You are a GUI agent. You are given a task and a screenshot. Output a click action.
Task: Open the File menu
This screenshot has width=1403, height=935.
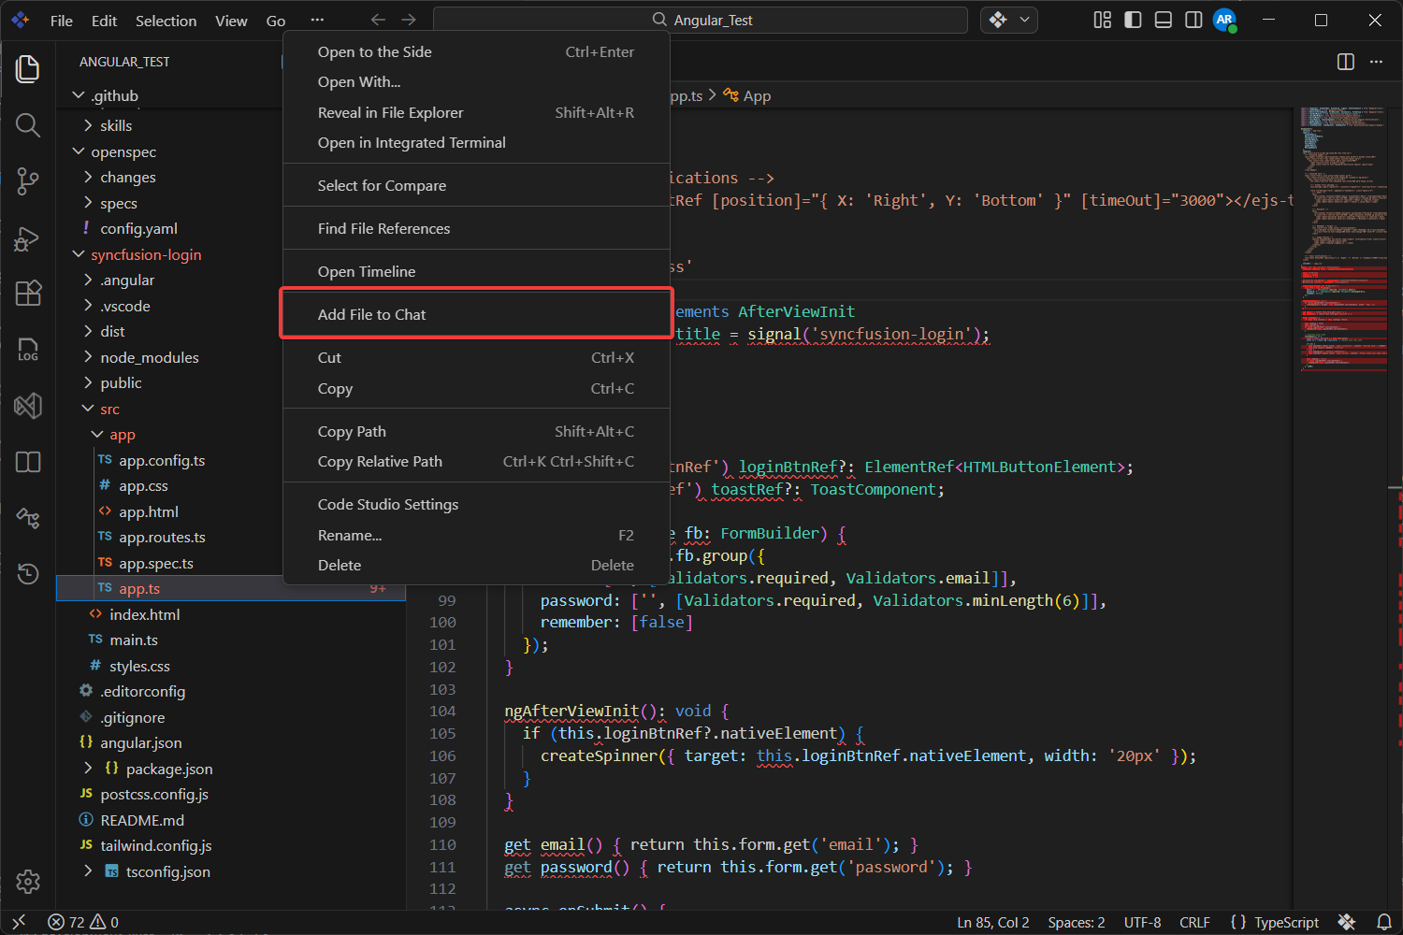(61, 20)
